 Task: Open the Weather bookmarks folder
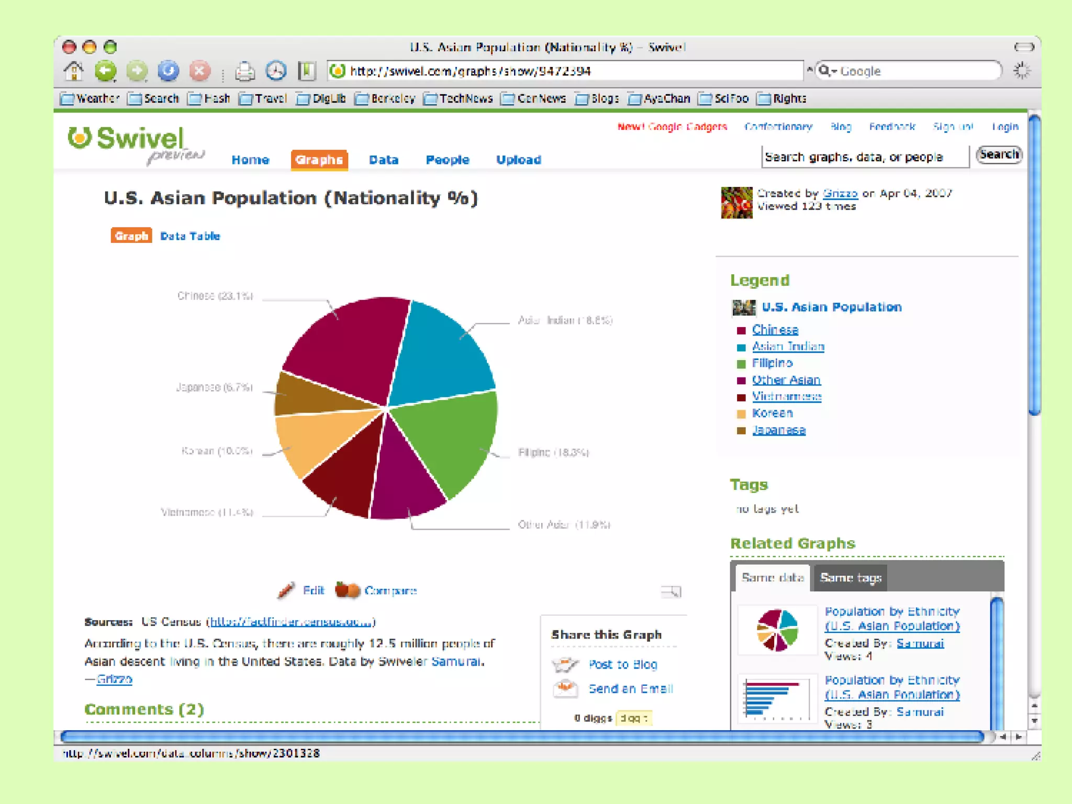point(90,98)
